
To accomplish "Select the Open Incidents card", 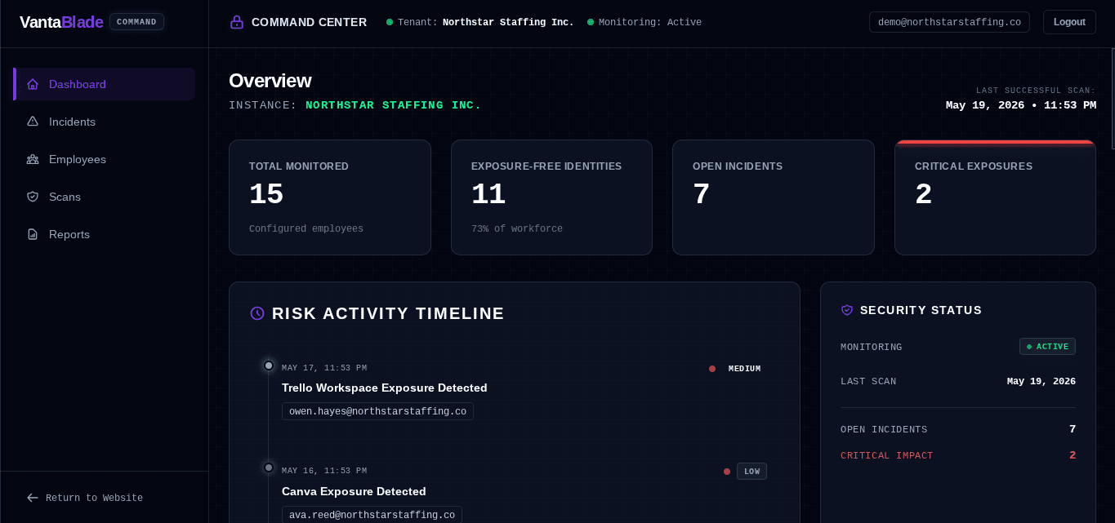I will 774,197.
